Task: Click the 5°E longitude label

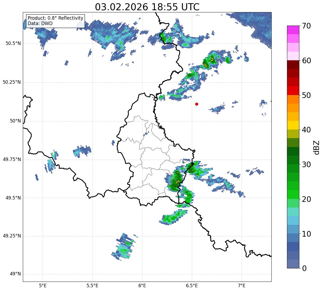Action: click(43, 285)
